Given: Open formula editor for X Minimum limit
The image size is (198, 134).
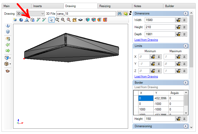Looking at the screenshot, I should point(153,57).
